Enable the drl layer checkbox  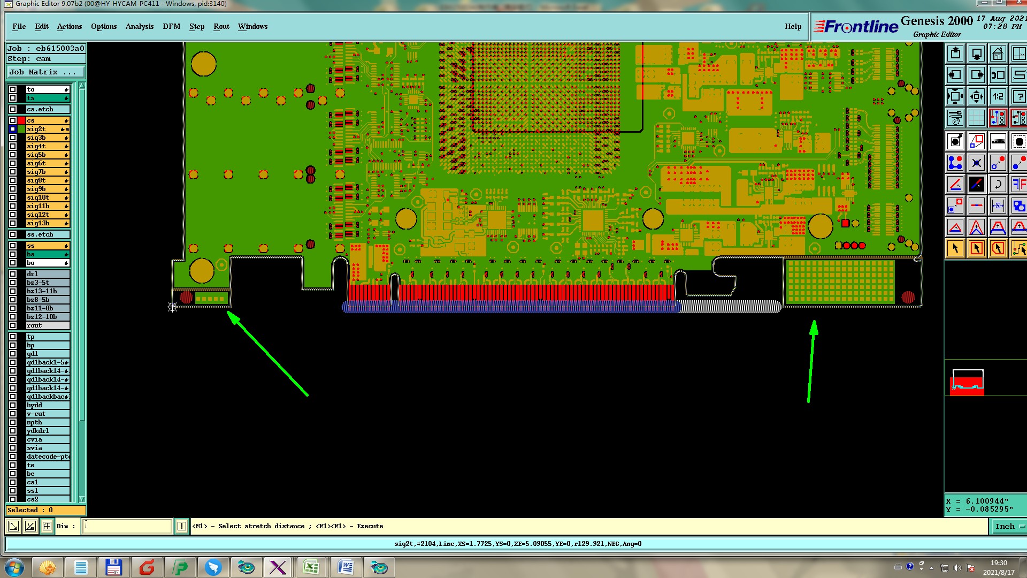pyautogui.click(x=13, y=274)
